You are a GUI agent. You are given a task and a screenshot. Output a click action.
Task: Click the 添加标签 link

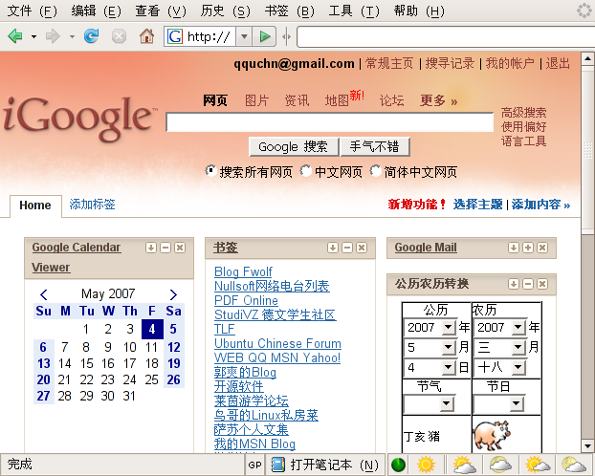(92, 204)
